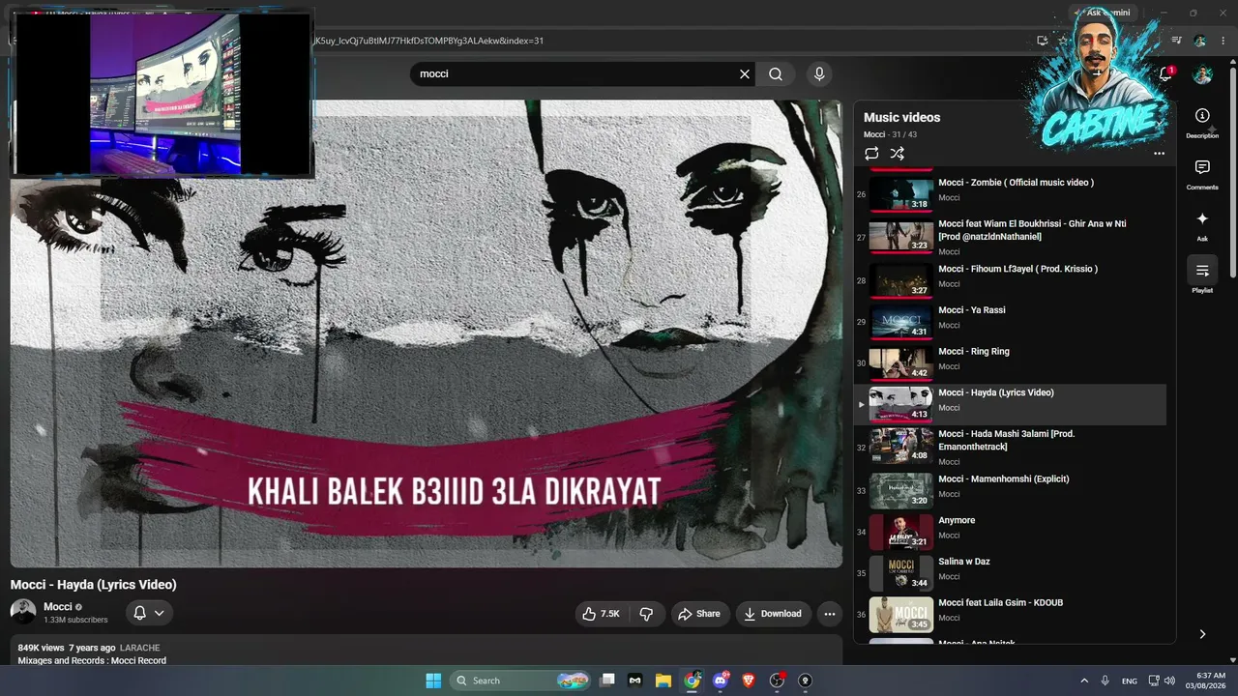Screen dimensions: 1238x696
Task: Play Salina w Daz video
Action: [1010, 572]
